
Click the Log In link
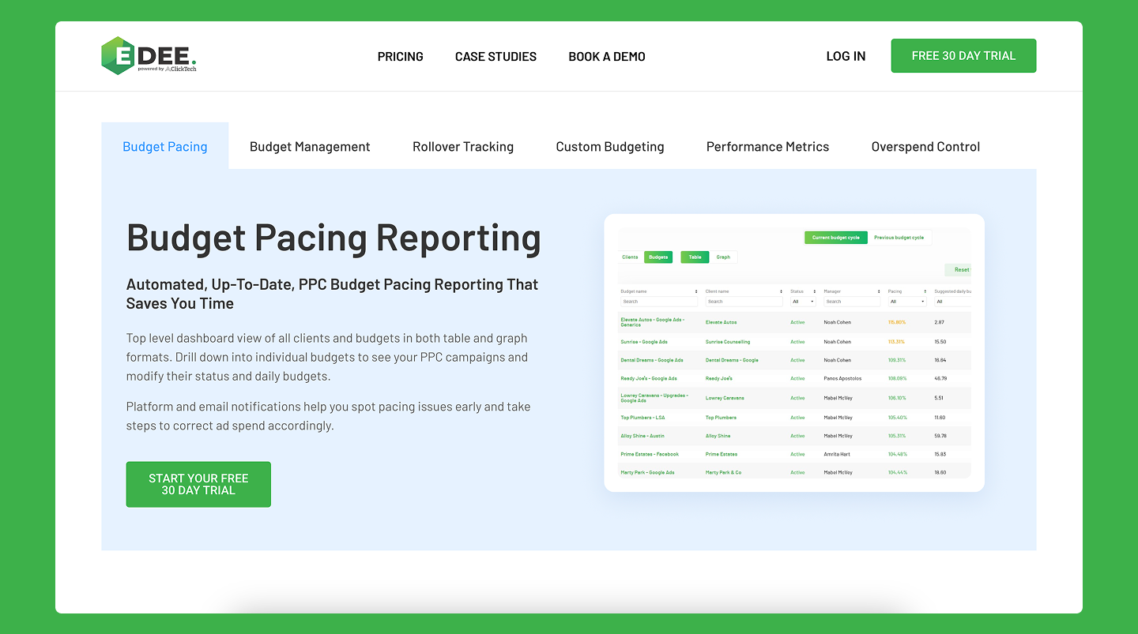pyautogui.click(x=846, y=56)
